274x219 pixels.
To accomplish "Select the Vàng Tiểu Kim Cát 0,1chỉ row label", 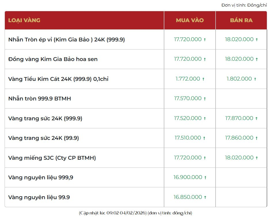I will point(58,79).
